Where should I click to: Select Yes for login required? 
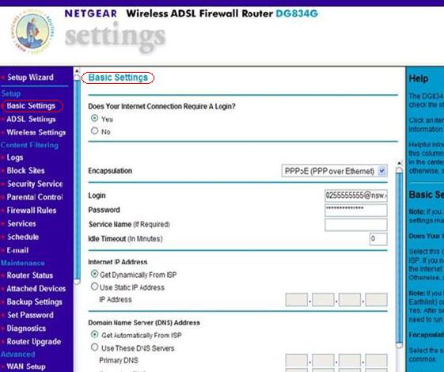click(94, 118)
